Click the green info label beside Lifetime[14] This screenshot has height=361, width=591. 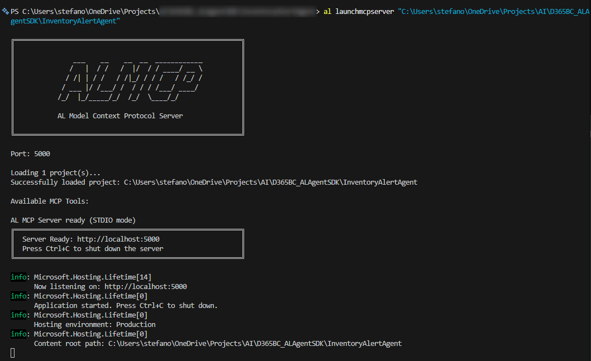click(x=19, y=277)
